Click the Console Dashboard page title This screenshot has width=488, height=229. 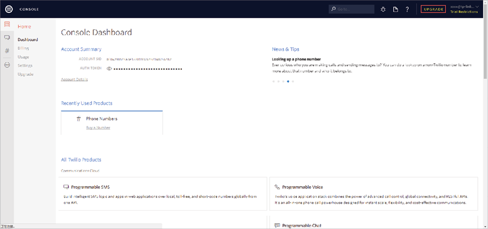[x=96, y=32]
